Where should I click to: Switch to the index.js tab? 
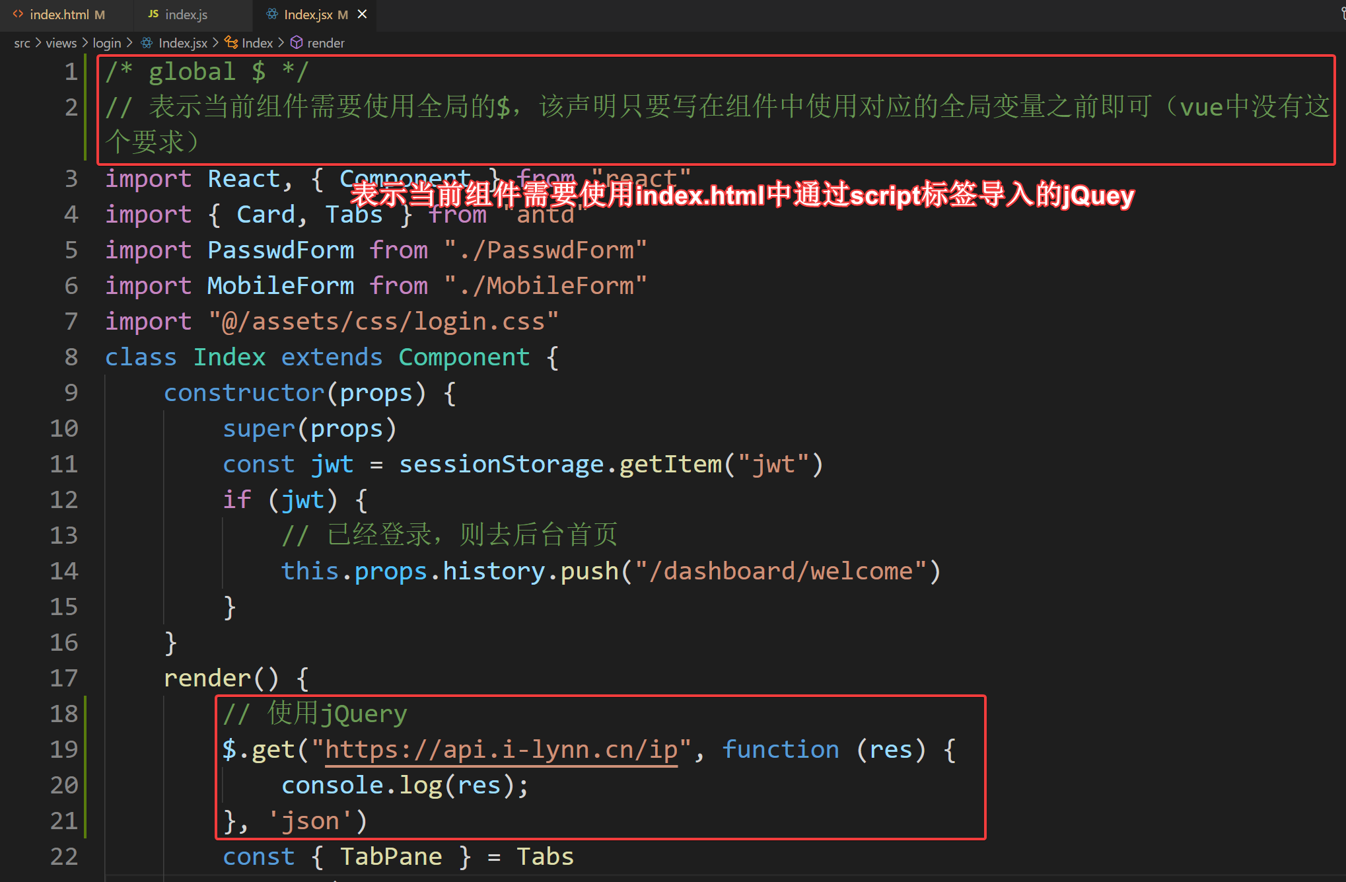click(x=185, y=14)
